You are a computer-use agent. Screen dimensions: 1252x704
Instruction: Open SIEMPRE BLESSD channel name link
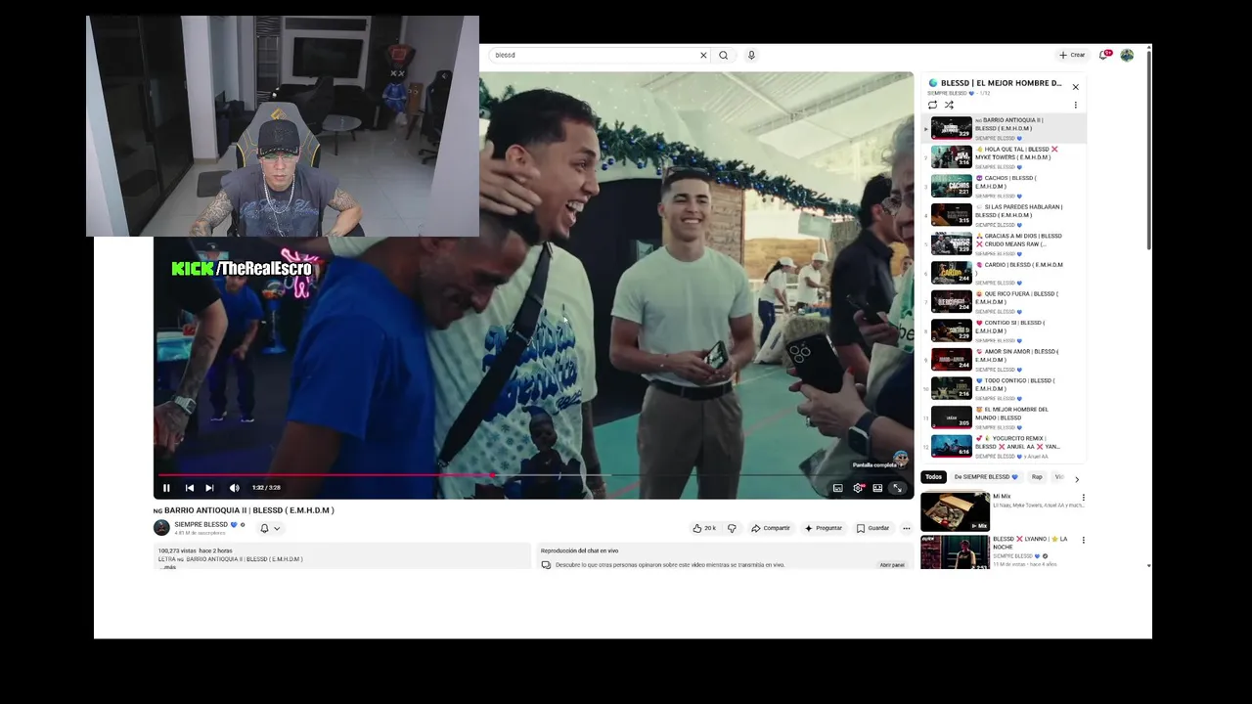click(201, 524)
